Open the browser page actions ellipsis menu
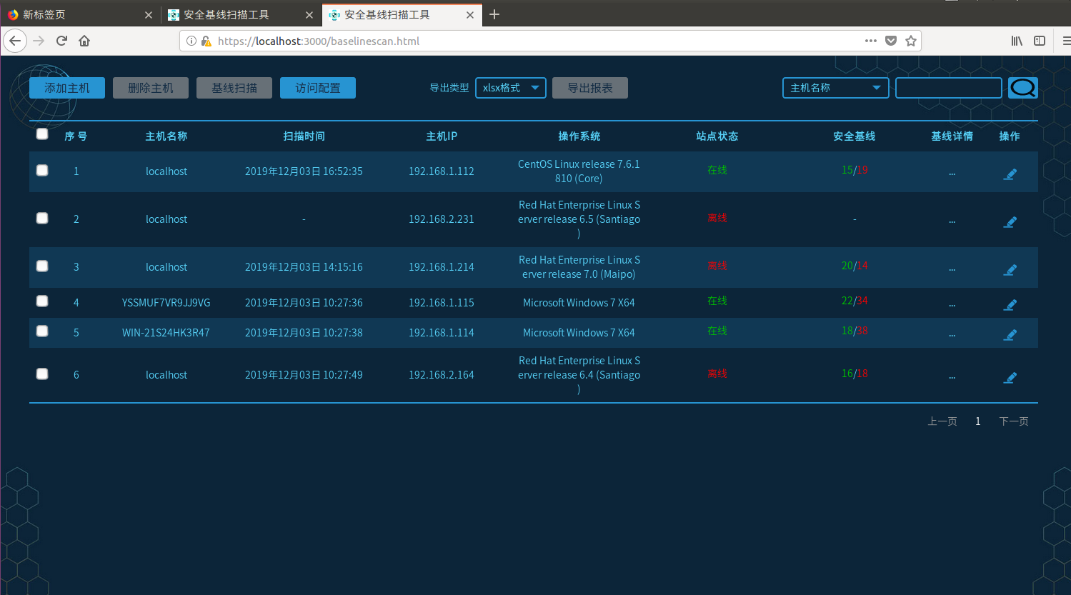Screen dimensions: 1071x595 tap(870, 41)
